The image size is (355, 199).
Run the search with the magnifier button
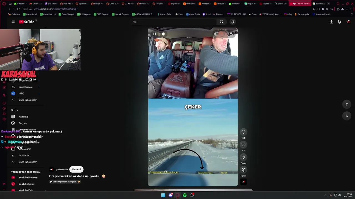click(x=222, y=22)
